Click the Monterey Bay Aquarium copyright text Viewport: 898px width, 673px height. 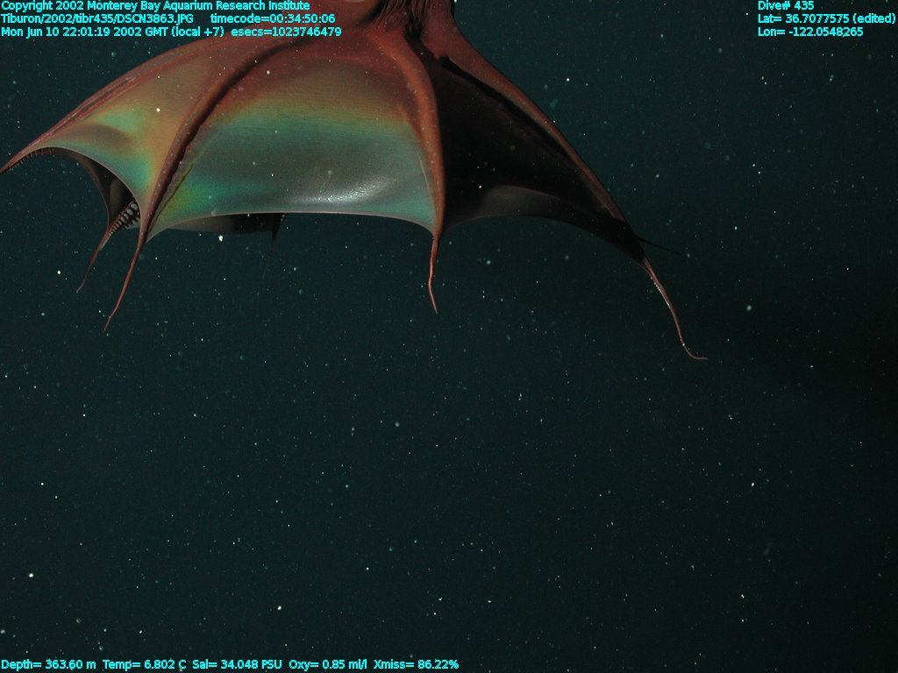pyautogui.click(x=155, y=6)
